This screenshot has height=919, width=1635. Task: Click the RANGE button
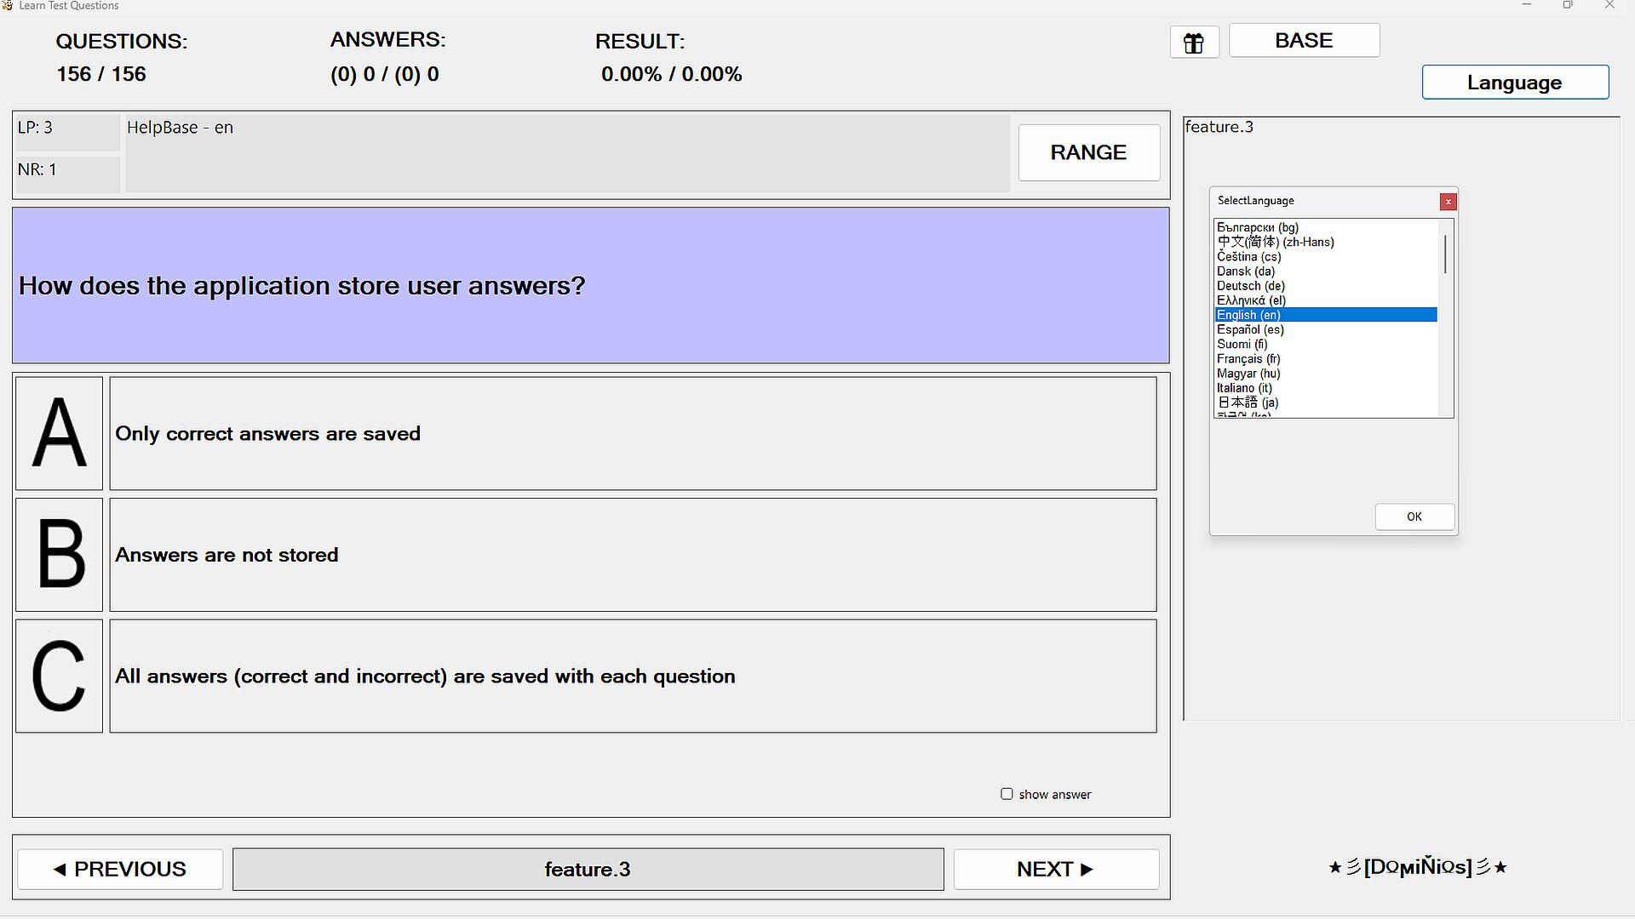[1088, 152]
